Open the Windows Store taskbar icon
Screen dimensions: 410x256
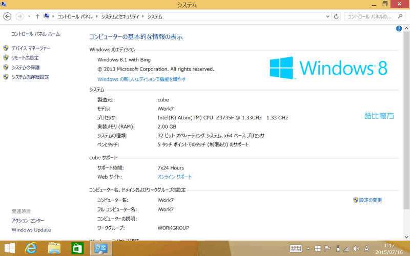click(77, 248)
